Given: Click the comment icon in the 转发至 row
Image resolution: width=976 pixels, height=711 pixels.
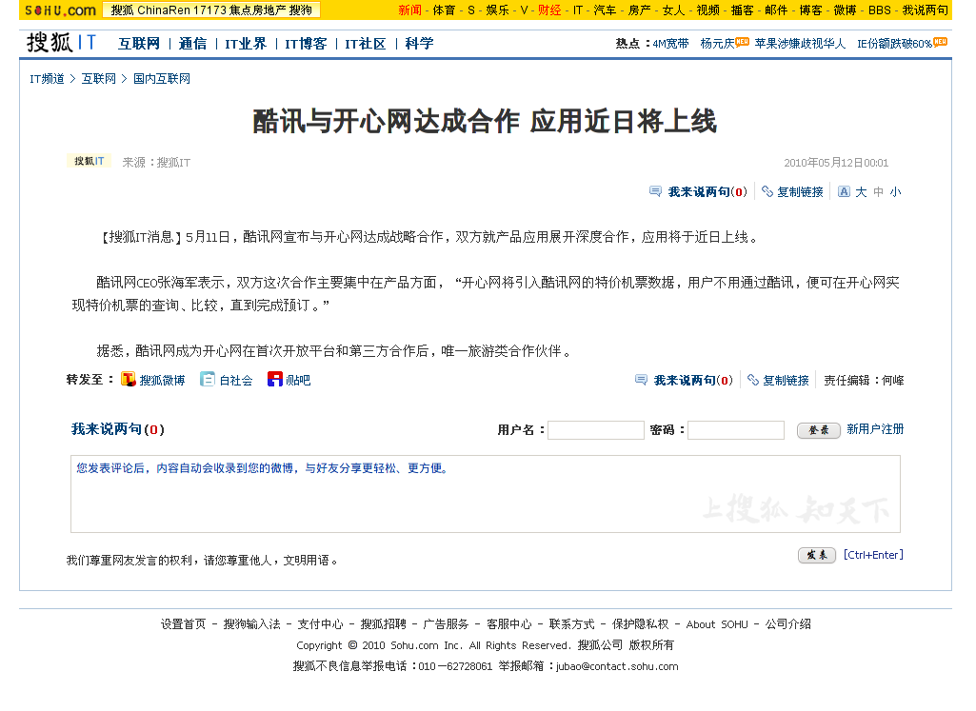Looking at the screenshot, I should [x=640, y=380].
